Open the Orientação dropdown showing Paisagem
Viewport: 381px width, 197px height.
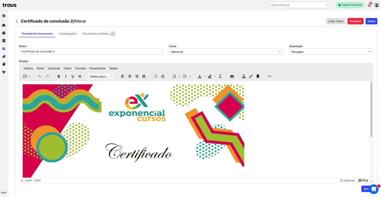pos(331,52)
